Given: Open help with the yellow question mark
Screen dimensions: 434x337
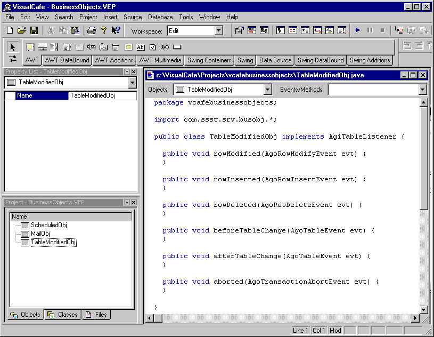Looking at the screenshot, I should tap(104, 30).
